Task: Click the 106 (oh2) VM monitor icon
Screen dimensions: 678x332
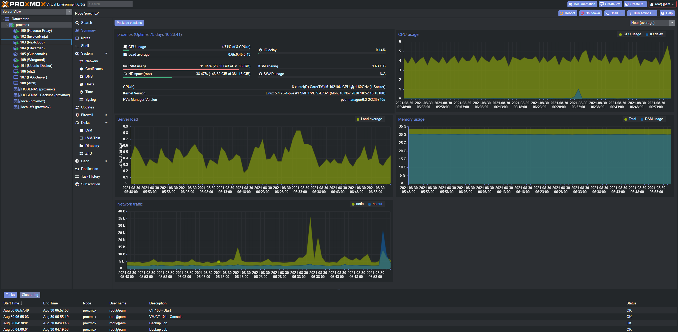Action: [16, 72]
